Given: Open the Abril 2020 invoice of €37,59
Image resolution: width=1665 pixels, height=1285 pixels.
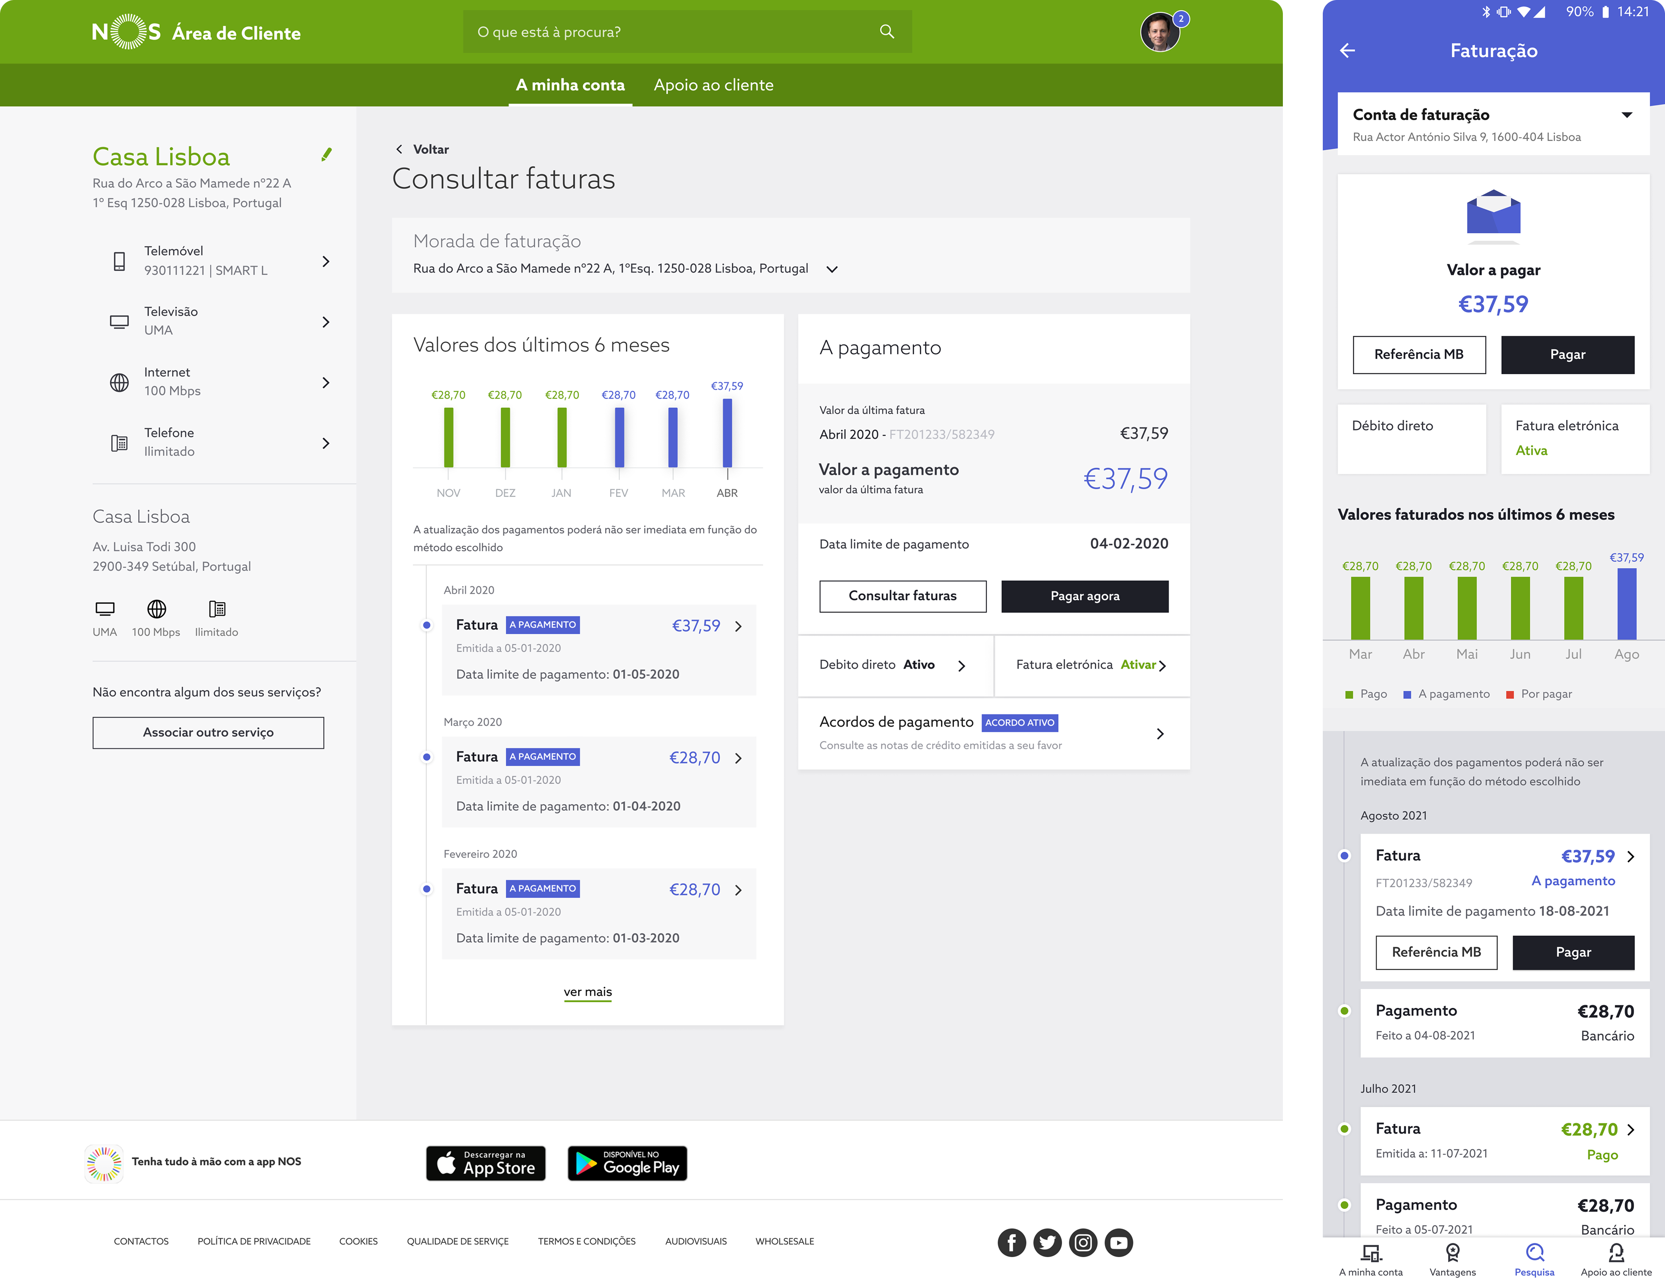Looking at the screenshot, I should click(x=598, y=650).
